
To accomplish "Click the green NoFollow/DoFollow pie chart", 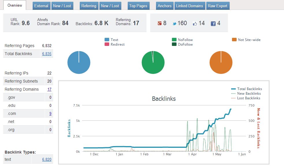I will click(x=153, y=62).
